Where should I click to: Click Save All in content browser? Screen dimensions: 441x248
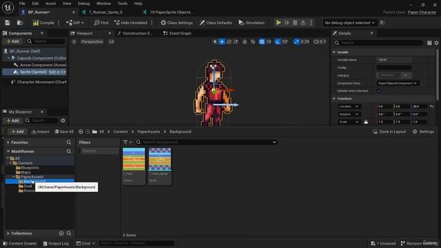click(x=64, y=132)
